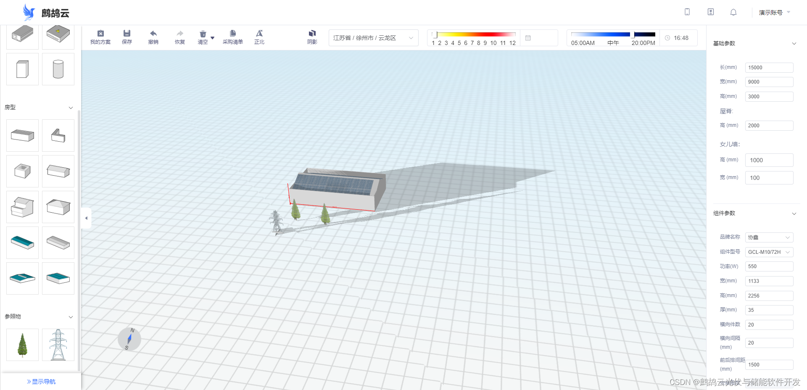This screenshot has height=390, width=807.
Task: Open 我的方案 (My Plans) in toolbar
Action: [x=100, y=37]
